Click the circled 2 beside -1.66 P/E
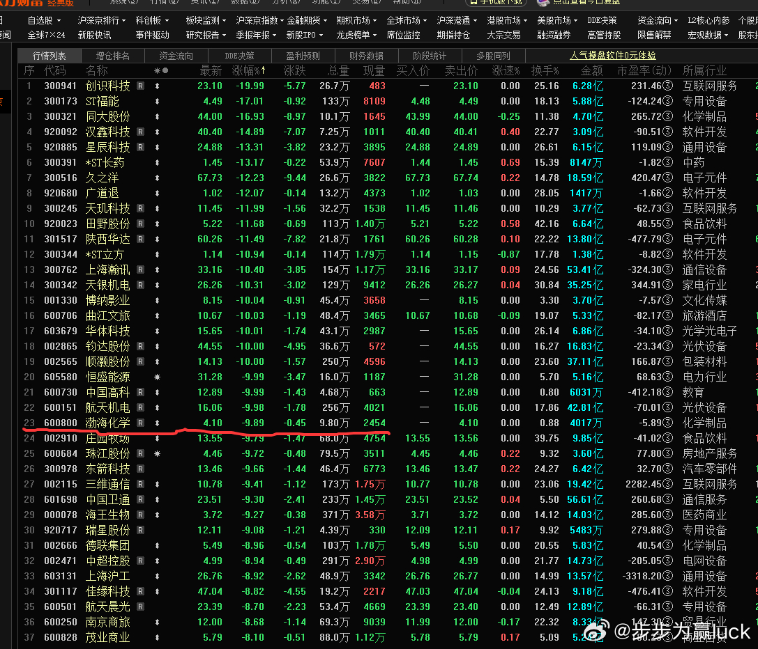This screenshot has height=649, width=758. click(x=667, y=193)
